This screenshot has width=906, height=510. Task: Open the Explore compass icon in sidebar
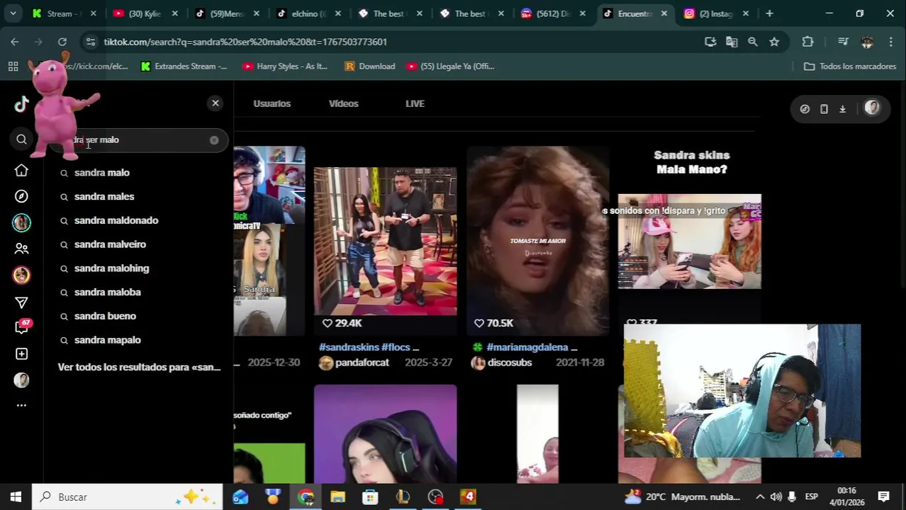click(x=21, y=196)
